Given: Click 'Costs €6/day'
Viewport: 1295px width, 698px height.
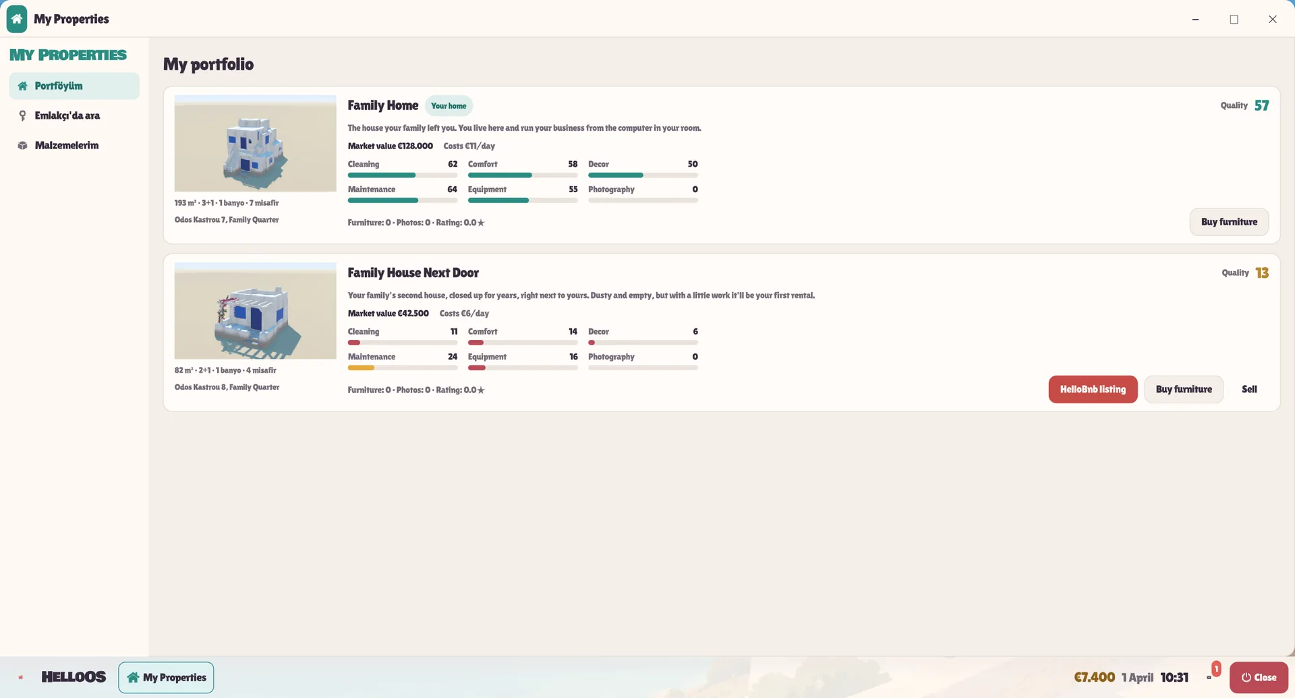Looking at the screenshot, I should pos(464,314).
